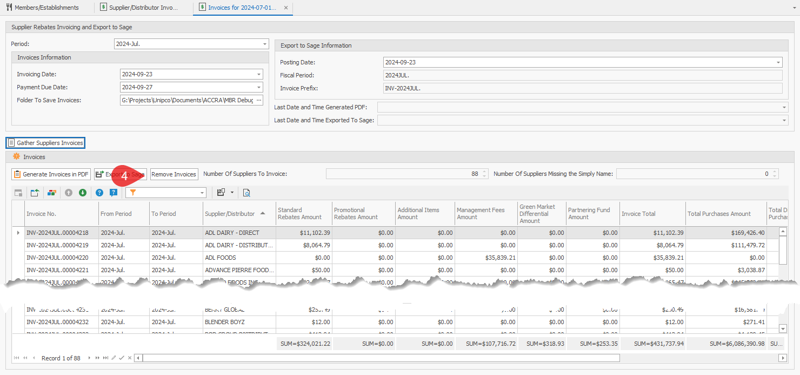
Task: Open the blue help question mark icon
Action: [x=99, y=193]
